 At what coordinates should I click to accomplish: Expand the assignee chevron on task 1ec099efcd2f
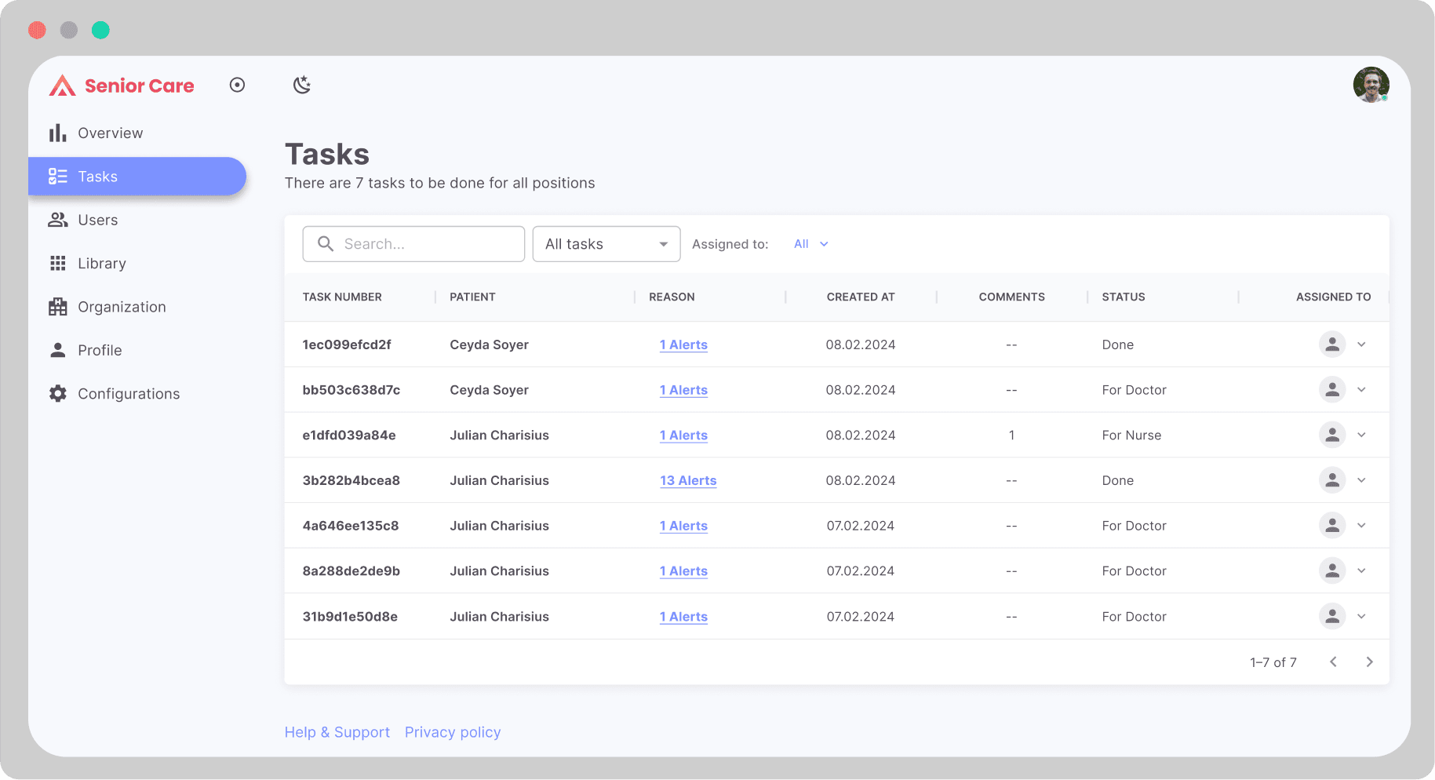point(1361,344)
